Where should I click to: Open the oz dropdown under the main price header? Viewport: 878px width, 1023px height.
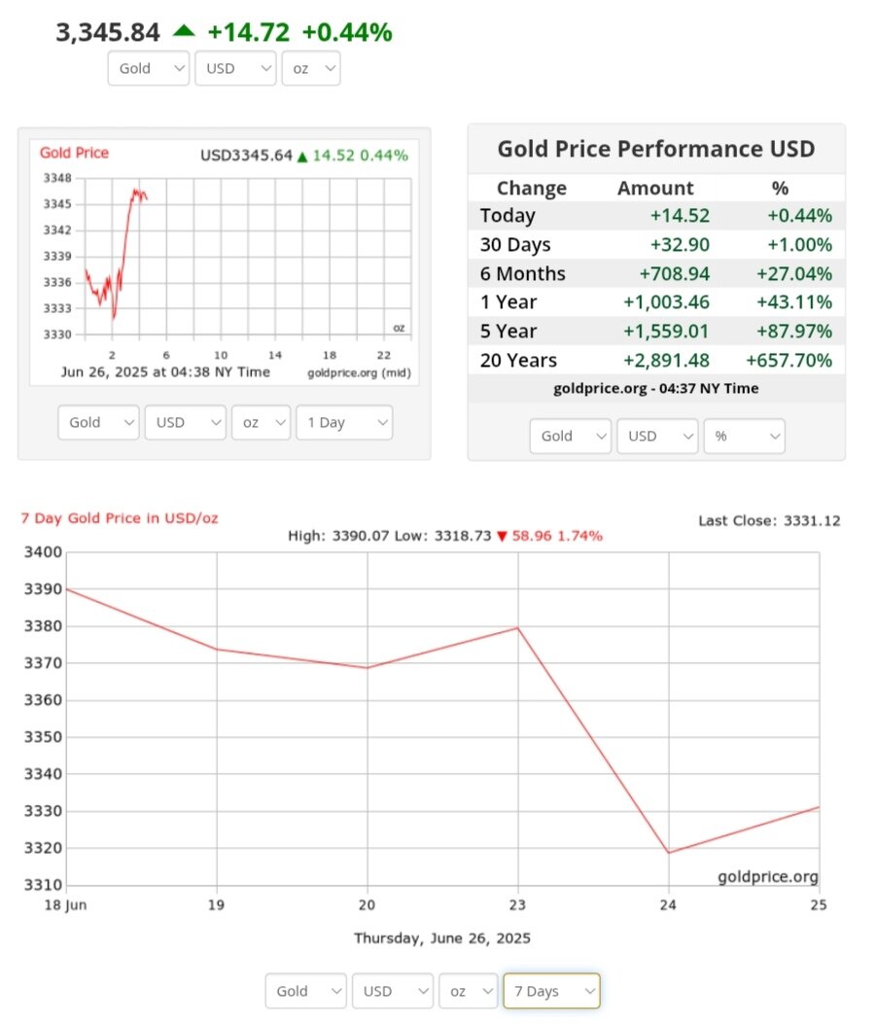pos(310,68)
